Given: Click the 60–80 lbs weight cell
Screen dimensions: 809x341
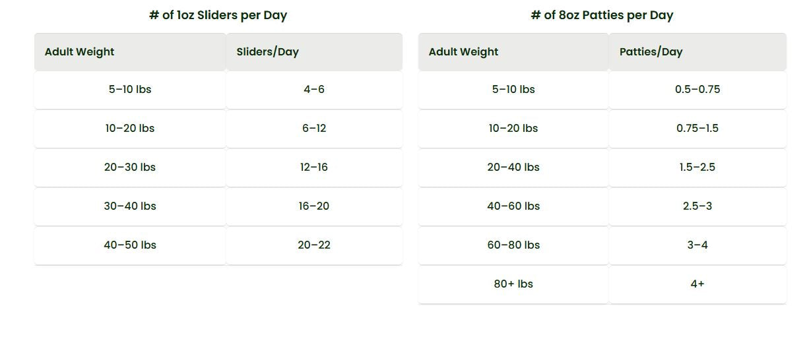Looking at the screenshot, I should click(x=513, y=245).
